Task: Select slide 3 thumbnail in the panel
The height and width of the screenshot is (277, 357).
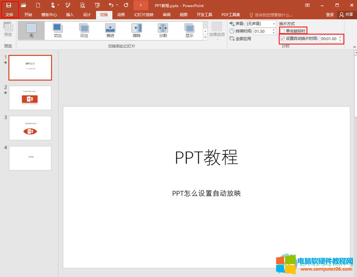Action: click(x=30, y=128)
